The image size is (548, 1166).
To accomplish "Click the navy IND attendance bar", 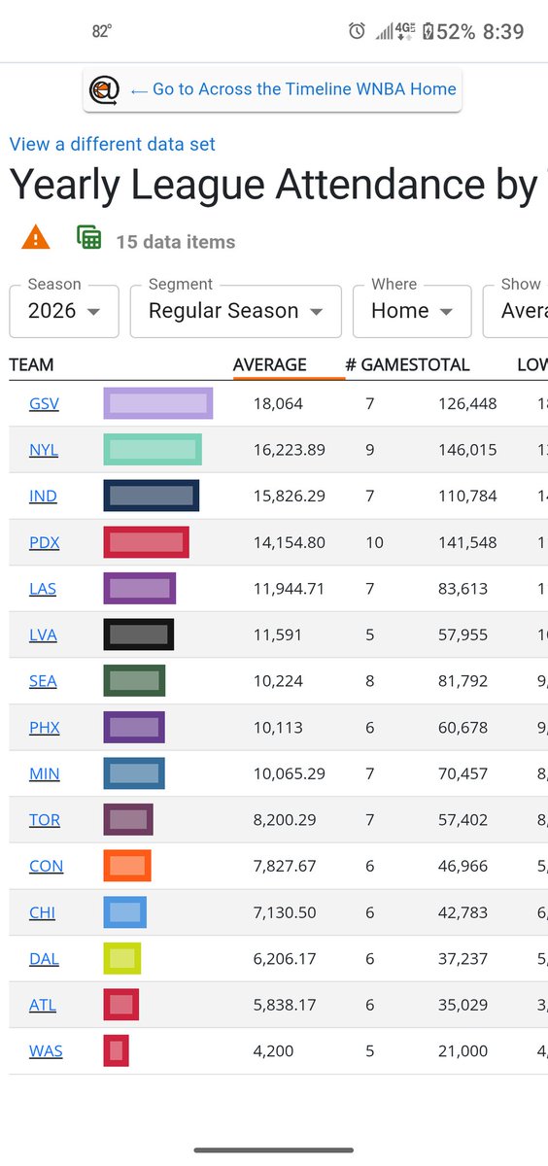I will [x=152, y=496].
